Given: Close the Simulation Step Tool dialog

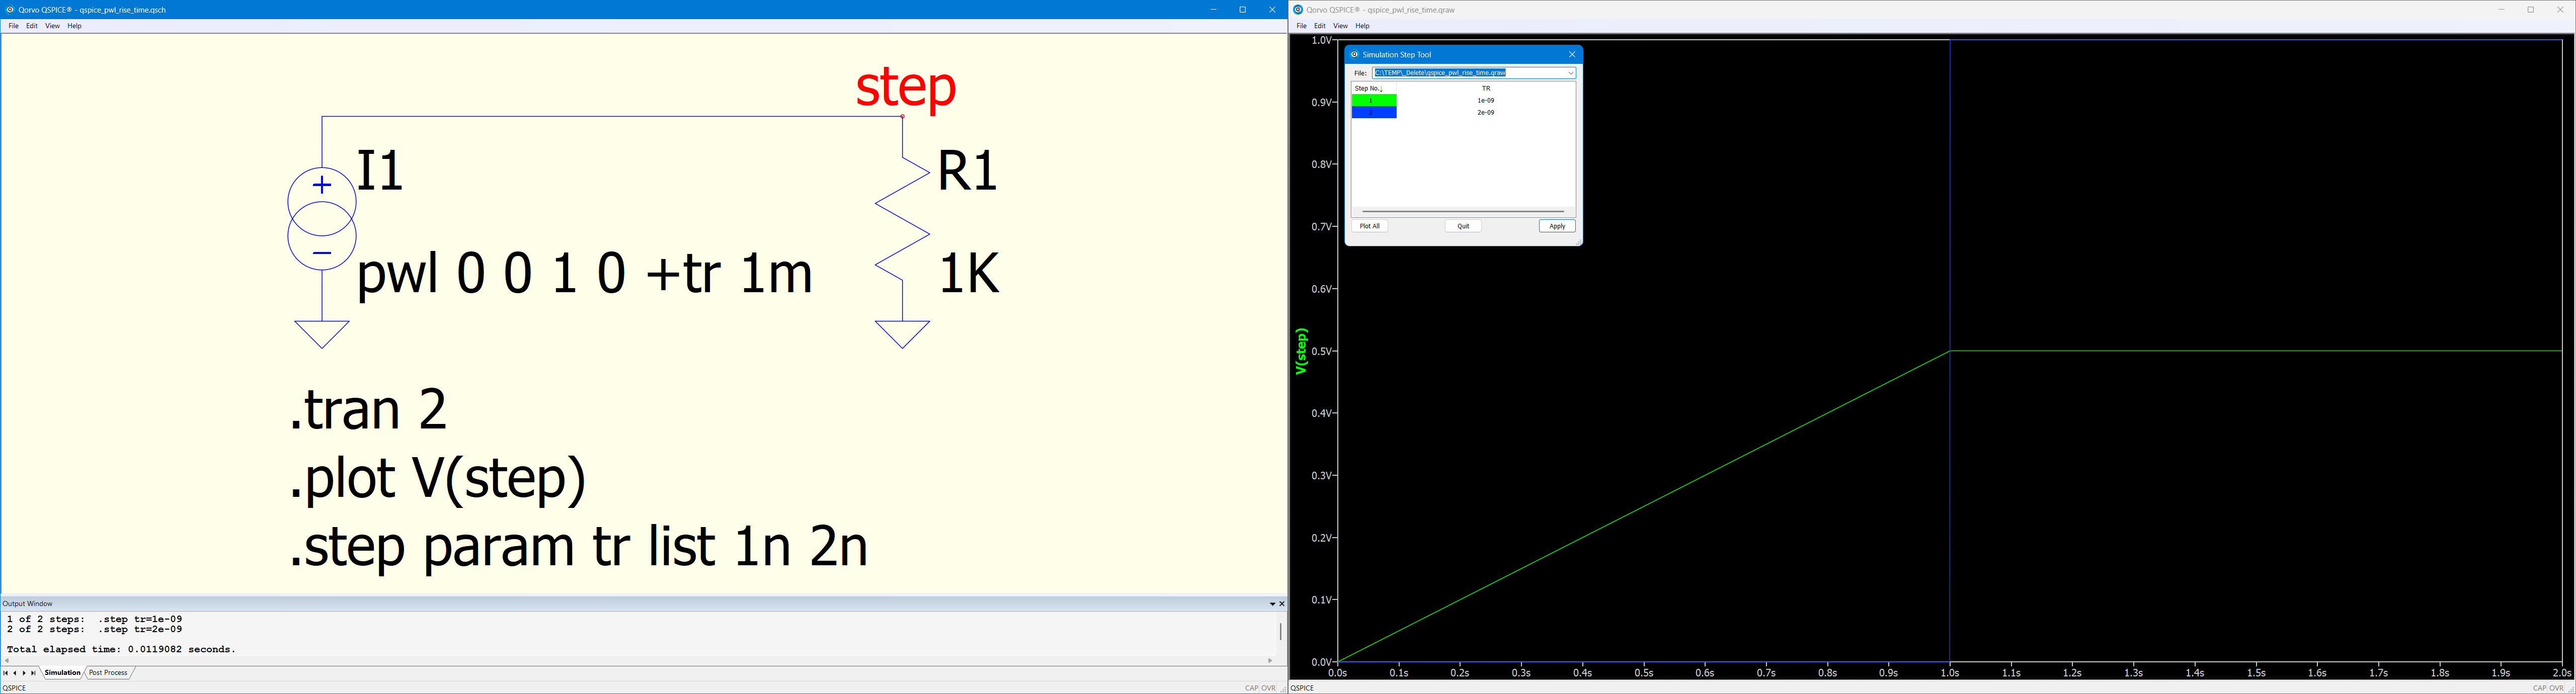Looking at the screenshot, I should coord(1572,55).
